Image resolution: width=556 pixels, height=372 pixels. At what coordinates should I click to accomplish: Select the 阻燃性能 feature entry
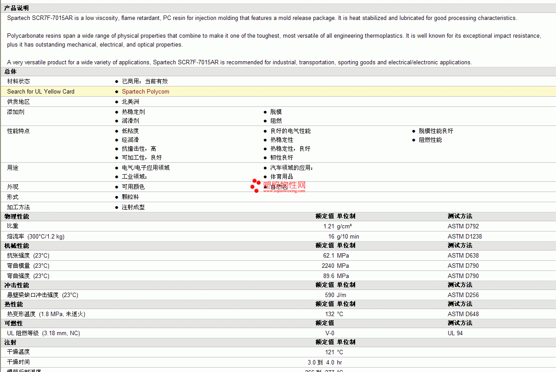coord(431,140)
